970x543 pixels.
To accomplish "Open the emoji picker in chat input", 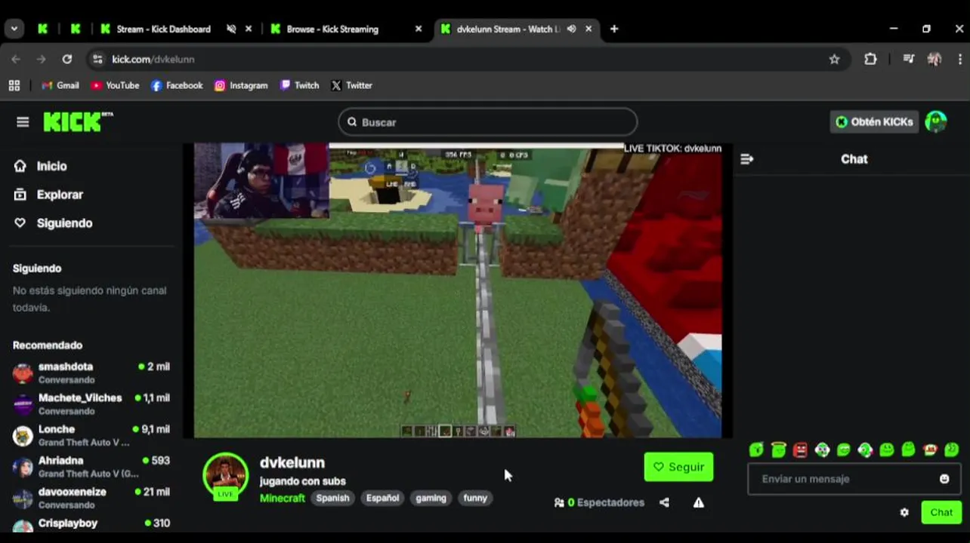I will pos(944,479).
